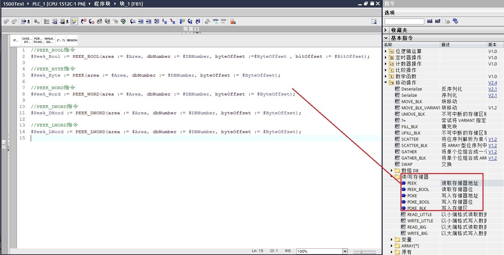Click the 版本 column header
The height and width of the screenshot is (255, 504).
(x=495, y=45)
